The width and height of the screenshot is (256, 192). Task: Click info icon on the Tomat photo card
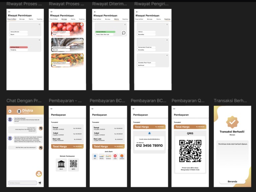tap(82, 24)
